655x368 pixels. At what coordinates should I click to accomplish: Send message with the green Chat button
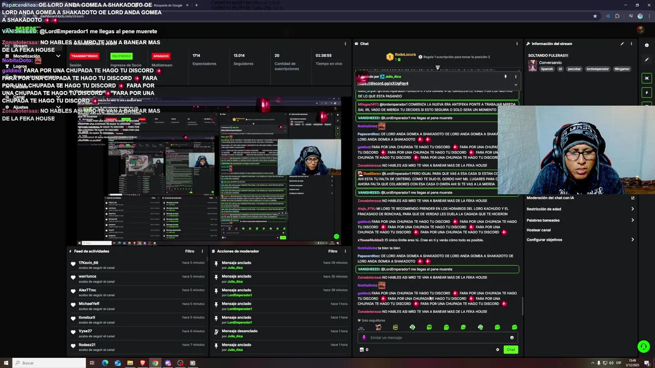(511, 350)
